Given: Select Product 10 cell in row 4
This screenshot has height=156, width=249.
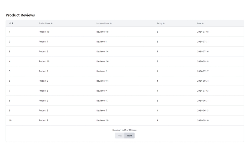Looking at the screenshot, I should point(44,61).
